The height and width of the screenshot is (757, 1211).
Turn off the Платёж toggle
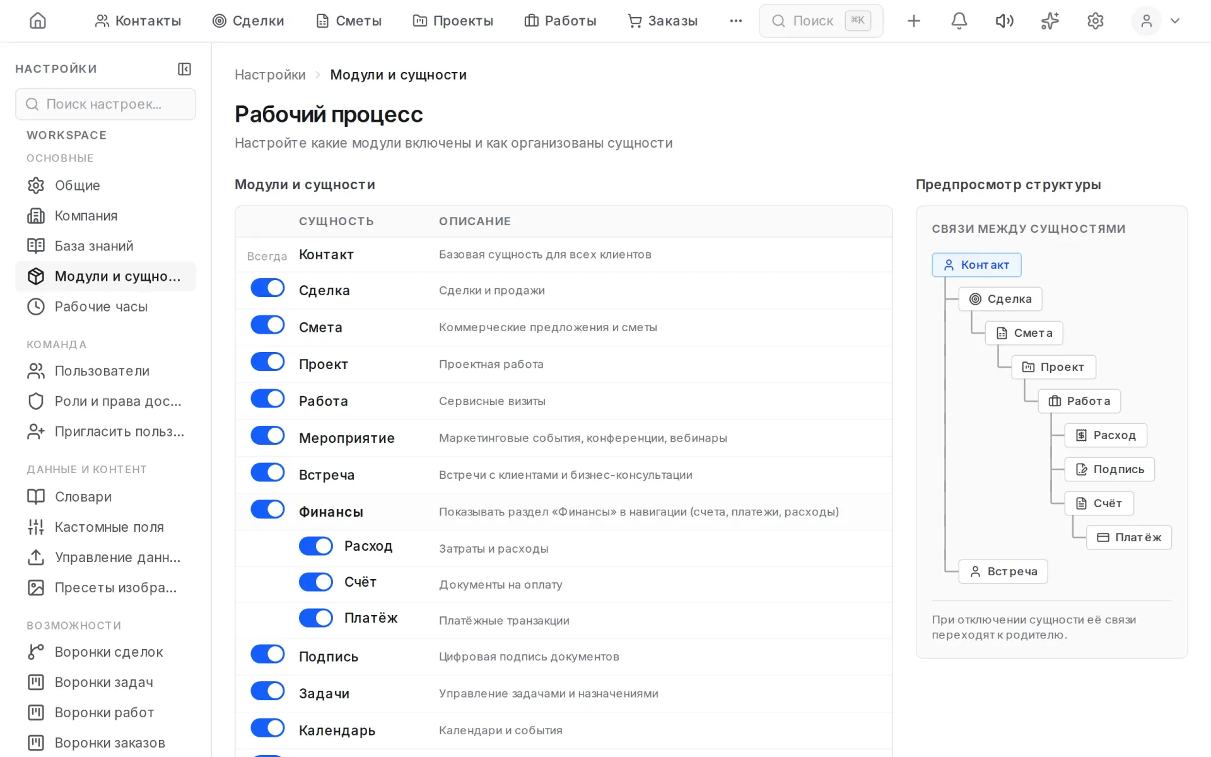[x=316, y=618]
